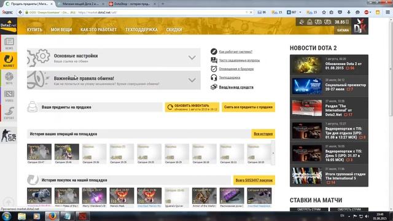
Task: Click the compass icon beside 'Как работает система?'
Action: (x=214, y=52)
